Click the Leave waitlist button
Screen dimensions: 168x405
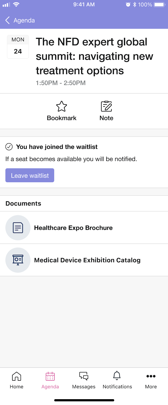(30, 175)
